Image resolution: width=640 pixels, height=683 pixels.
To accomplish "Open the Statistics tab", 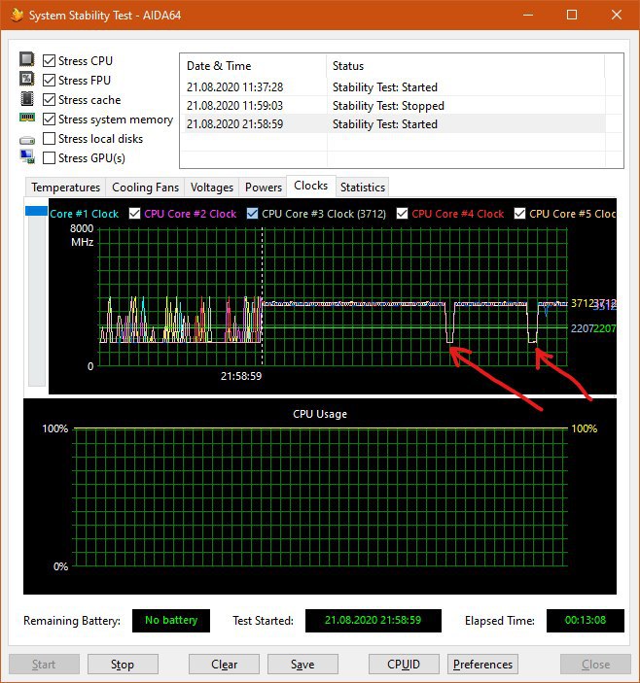I will pos(362,188).
